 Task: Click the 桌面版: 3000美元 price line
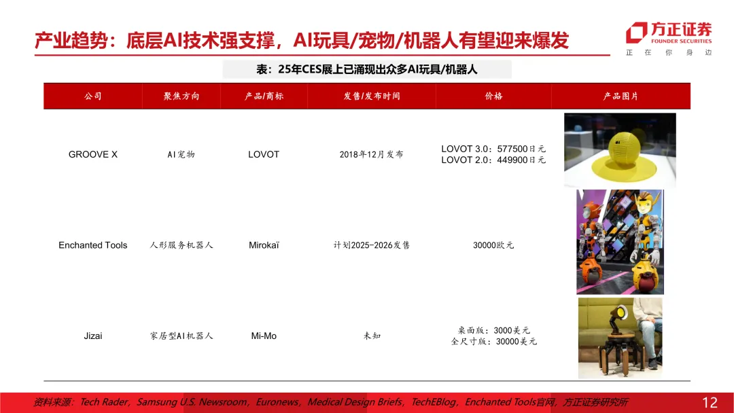tap(493, 330)
